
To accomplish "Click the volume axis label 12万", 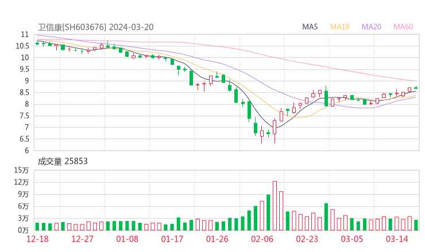I will tap(21, 182).
